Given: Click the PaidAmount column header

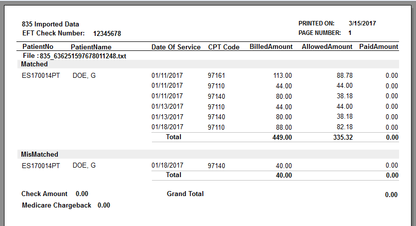Looking at the screenshot, I should point(379,47).
